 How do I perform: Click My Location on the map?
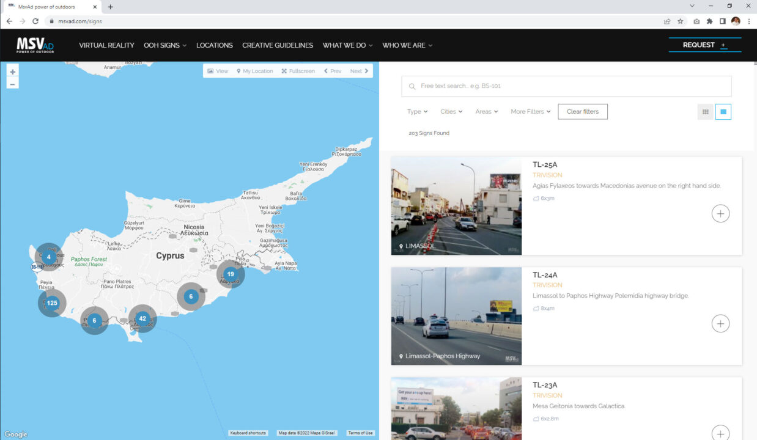click(x=254, y=71)
